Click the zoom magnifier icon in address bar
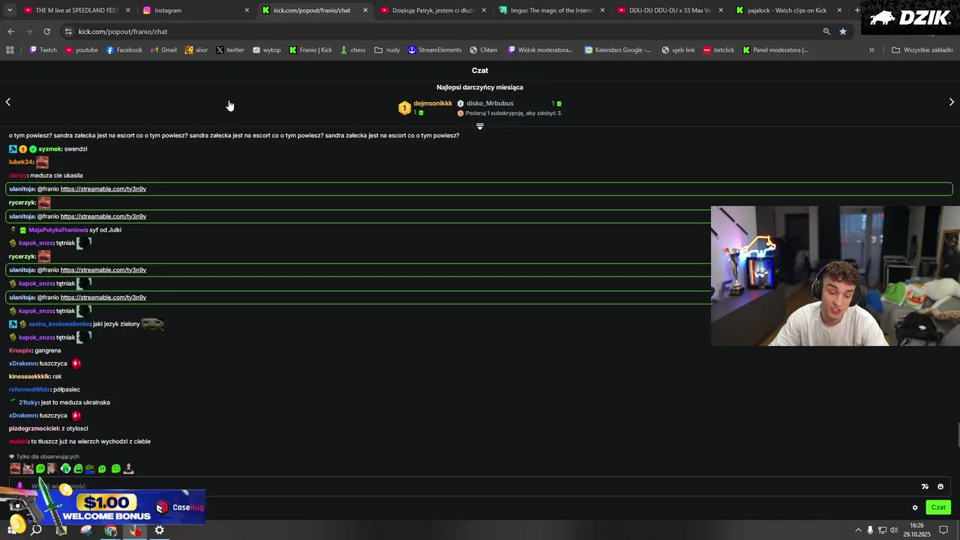The image size is (960, 540). (x=826, y=31)
